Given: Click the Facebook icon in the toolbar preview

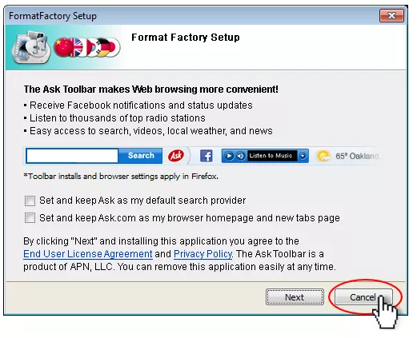Looking at the screenshot, I should point(206,156).
